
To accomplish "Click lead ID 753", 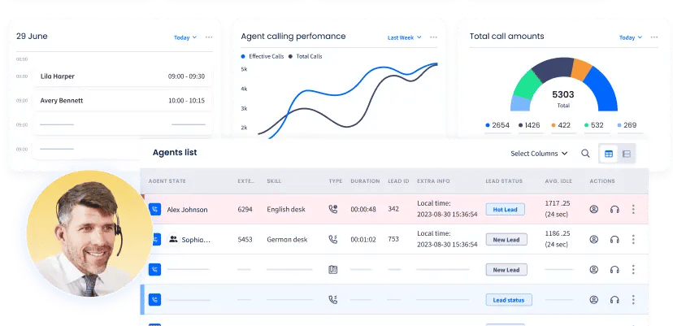I will pyautogui.click(x=393, y=240).
